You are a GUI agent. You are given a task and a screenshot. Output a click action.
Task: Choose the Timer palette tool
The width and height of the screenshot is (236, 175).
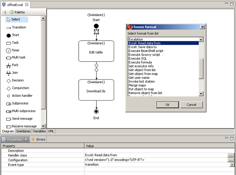click(x=15, y=50)
